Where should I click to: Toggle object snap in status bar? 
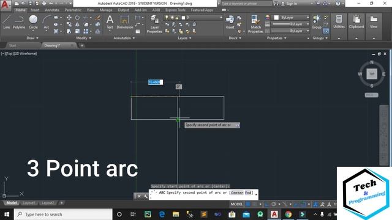click(303, 204)
